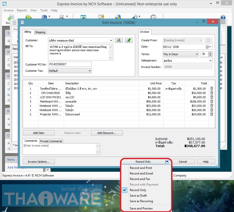Image resolution: width=234 pixels, height=212 pixels.
Task: Select Save as Draft option
Action: point(138,196)
